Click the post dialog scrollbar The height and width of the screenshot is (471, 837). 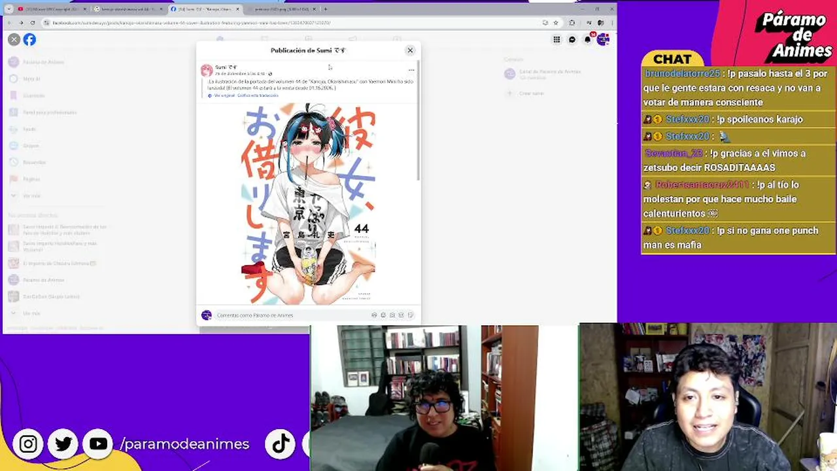tap(418, 121)
